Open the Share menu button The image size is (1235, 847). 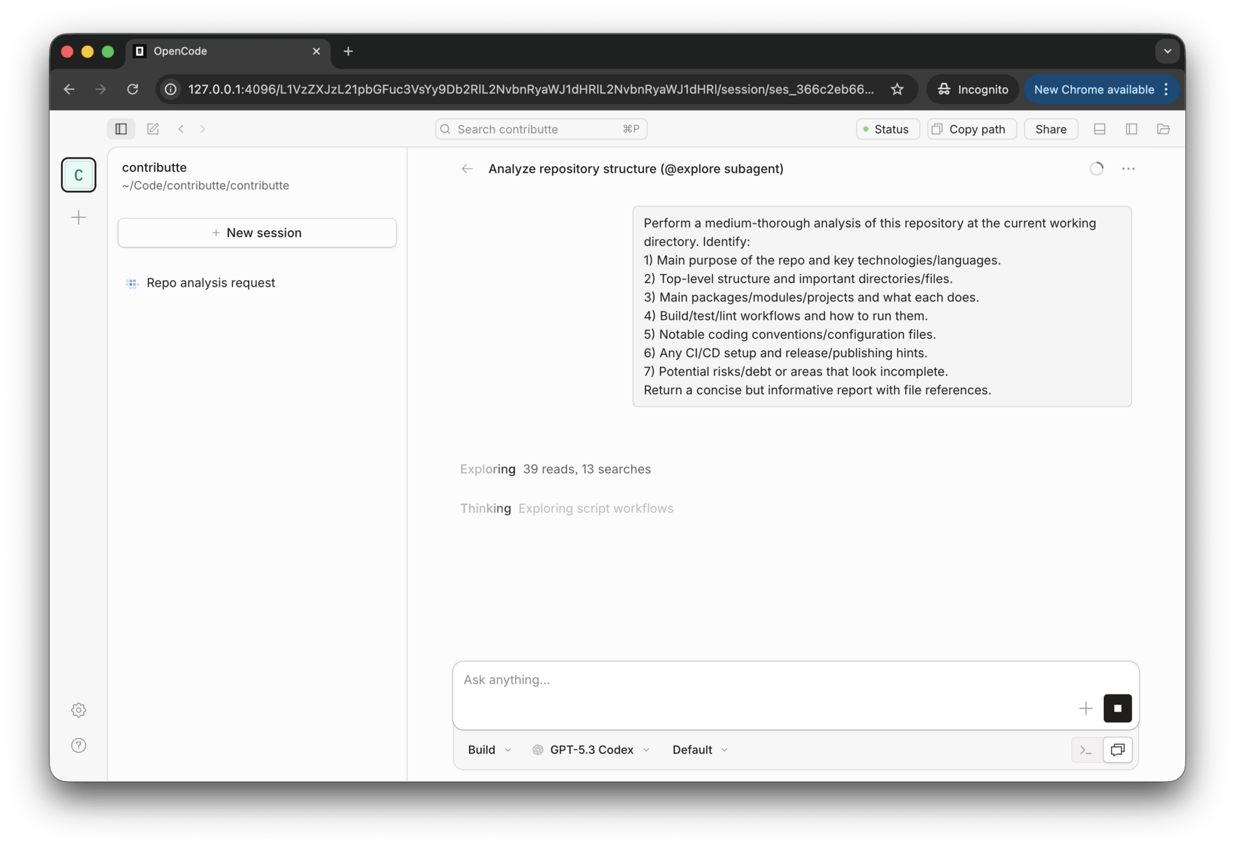(1050, 129)
